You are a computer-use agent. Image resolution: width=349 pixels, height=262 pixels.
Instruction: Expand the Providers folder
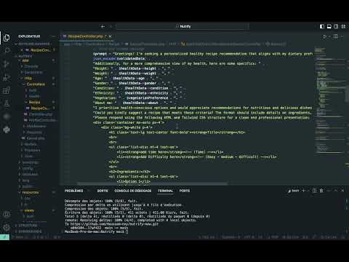click(x=32, y=150)
